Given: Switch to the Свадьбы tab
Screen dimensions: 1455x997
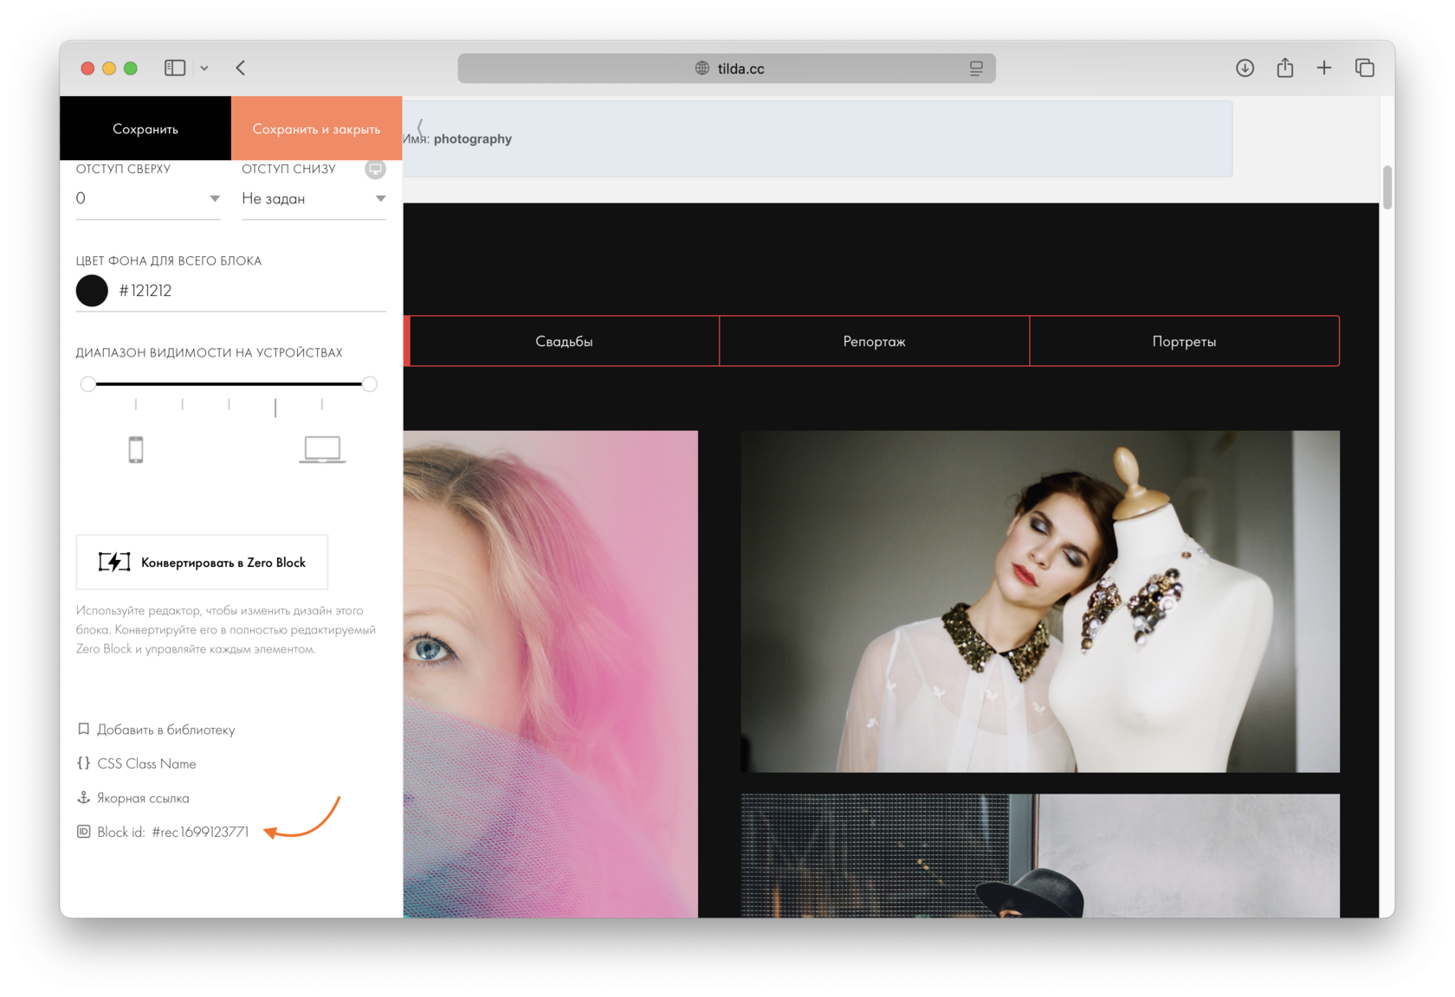Looking at the screenshot, I should click(x=564, y=341).
